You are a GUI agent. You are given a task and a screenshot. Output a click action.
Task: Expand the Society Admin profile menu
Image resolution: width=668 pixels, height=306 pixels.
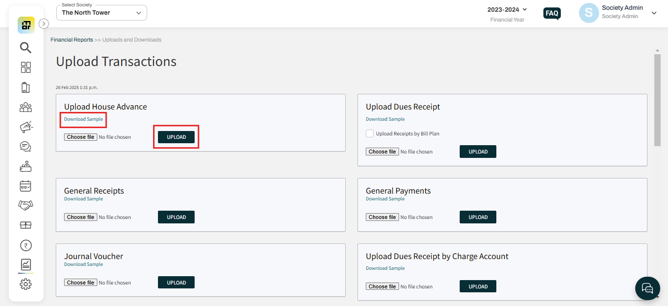[654, 13]
